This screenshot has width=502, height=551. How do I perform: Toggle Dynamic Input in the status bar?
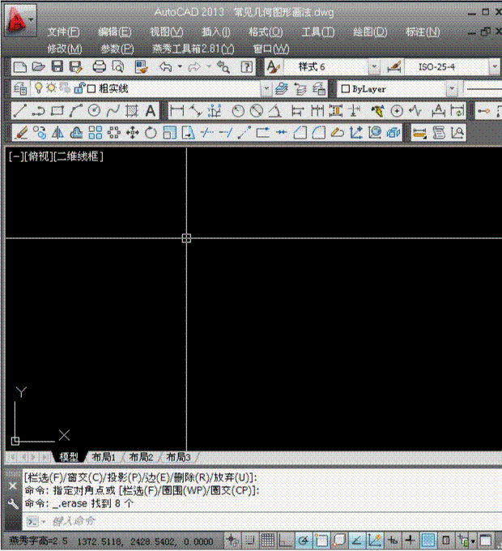click(x=393, y=540)
